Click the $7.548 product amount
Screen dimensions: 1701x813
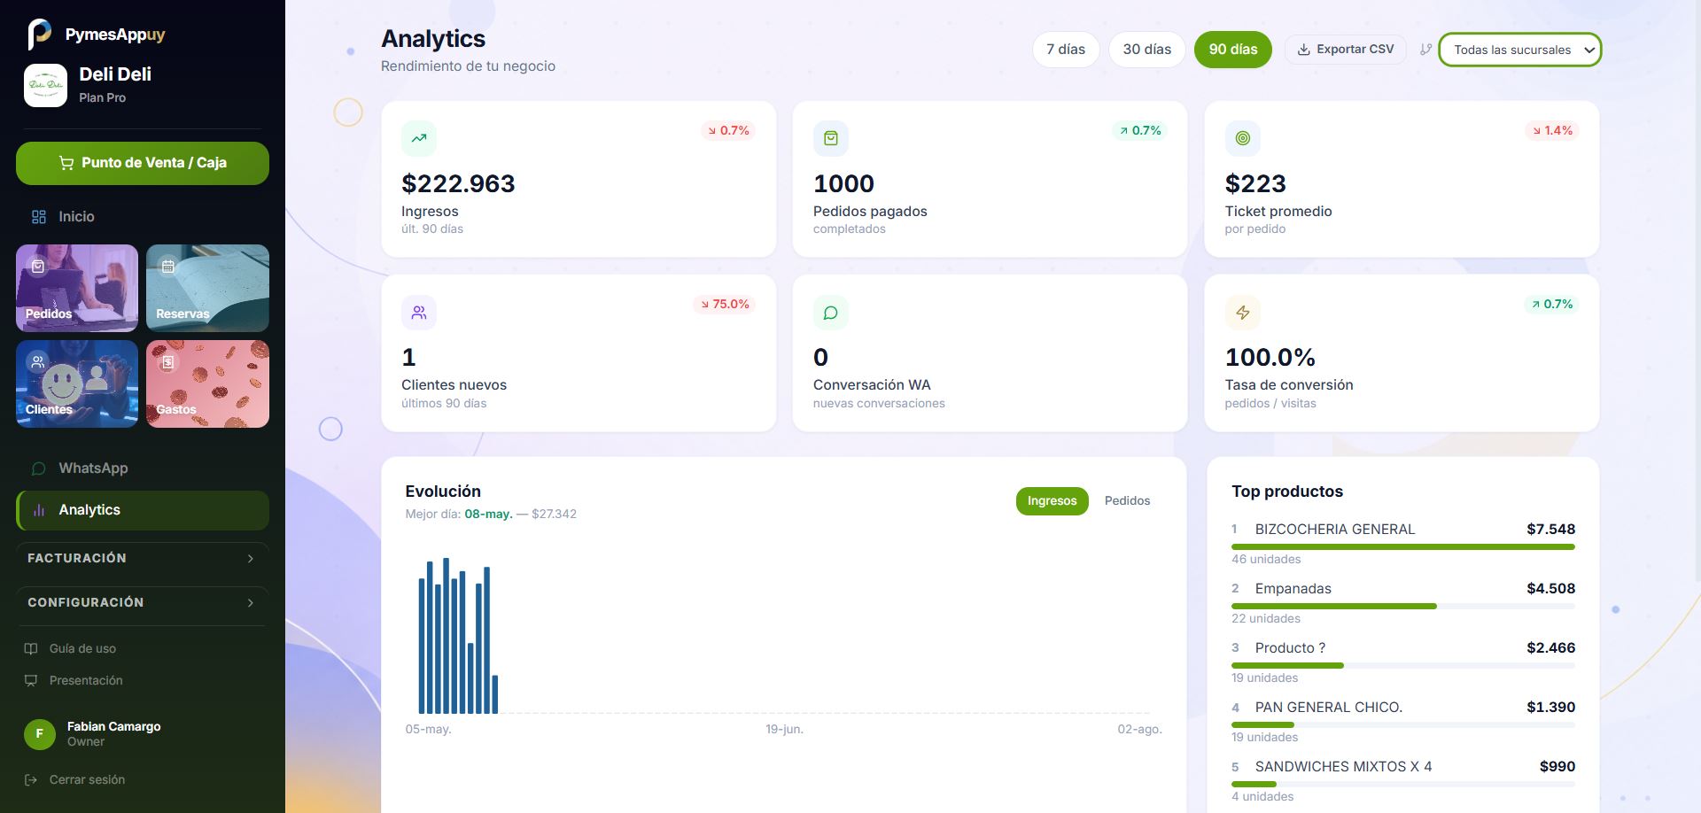pos(1550,530)
